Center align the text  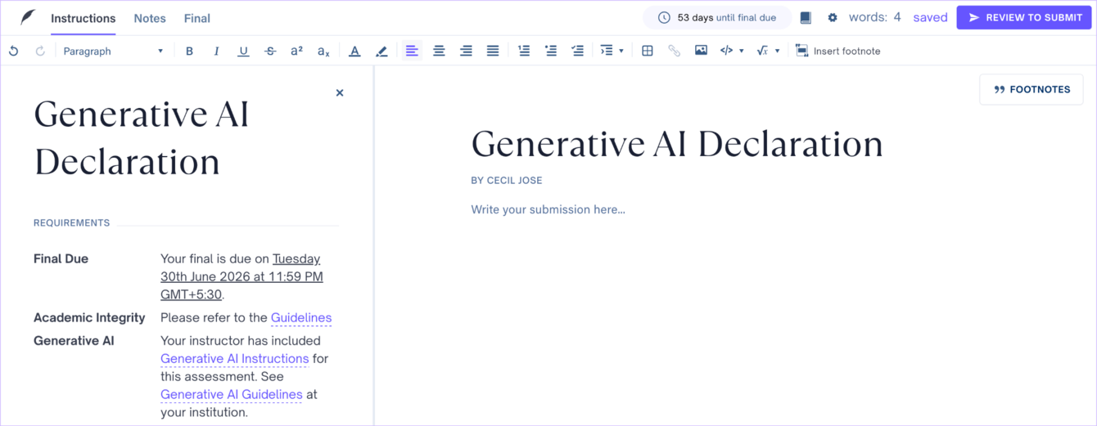439,51
